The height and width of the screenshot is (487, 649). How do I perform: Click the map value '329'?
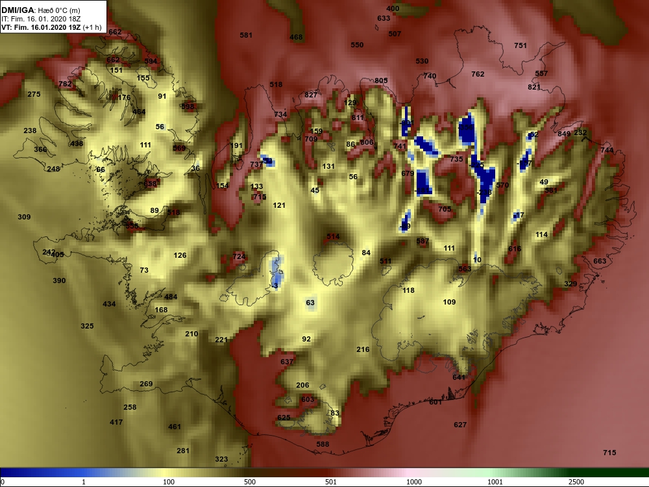point(570,284)
